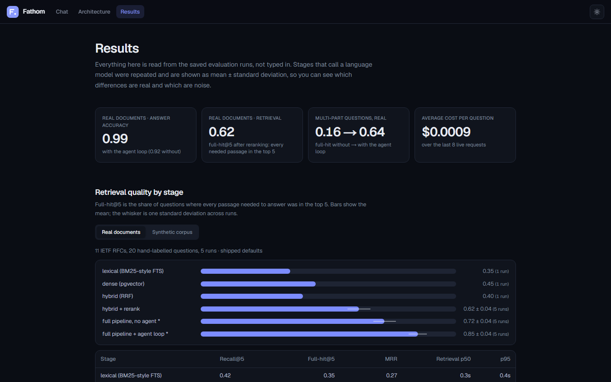The image size is (611, 382).
Task: Click the 0.3s retrieval p50 cell
Action: [x=465, y=376]
